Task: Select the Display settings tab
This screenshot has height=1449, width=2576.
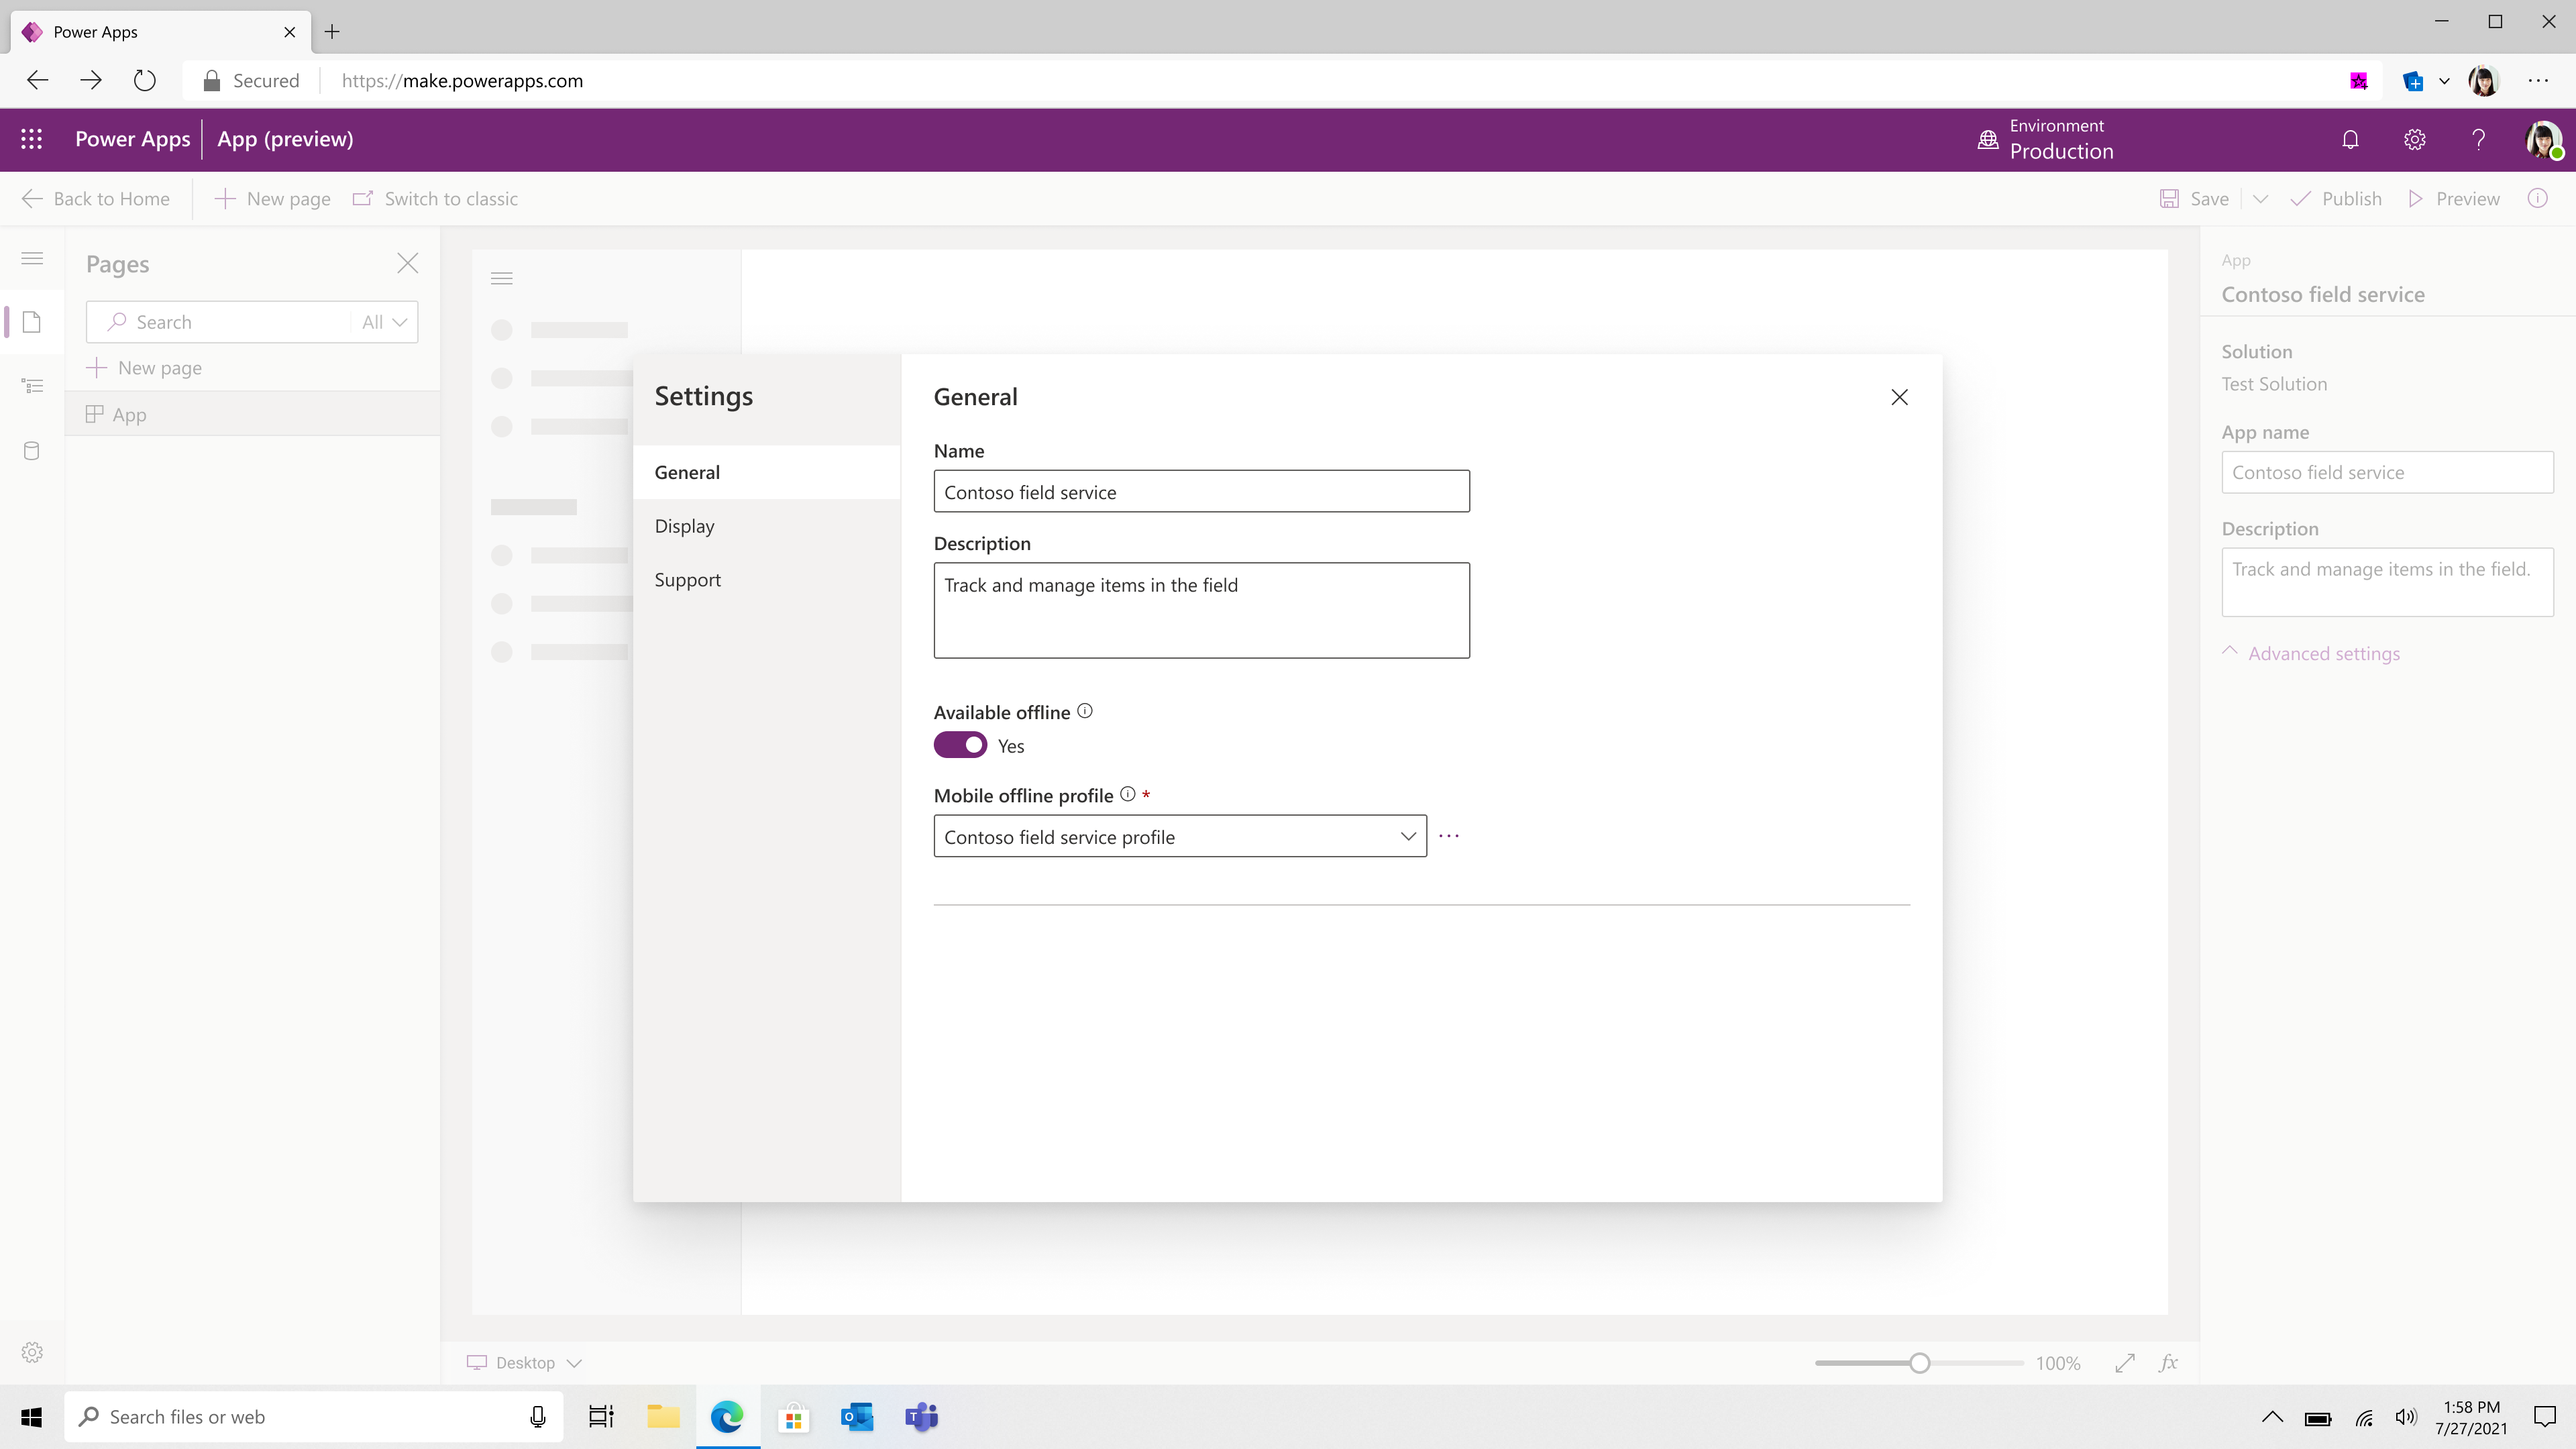Action: tap(685, 525)
